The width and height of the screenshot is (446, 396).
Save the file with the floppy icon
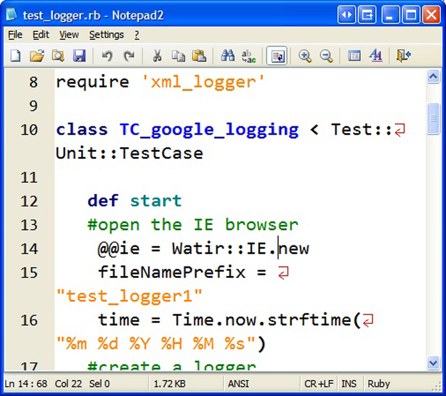(x=79, y=55)
